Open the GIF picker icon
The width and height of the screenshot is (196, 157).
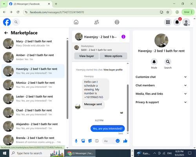coord(97,141)
